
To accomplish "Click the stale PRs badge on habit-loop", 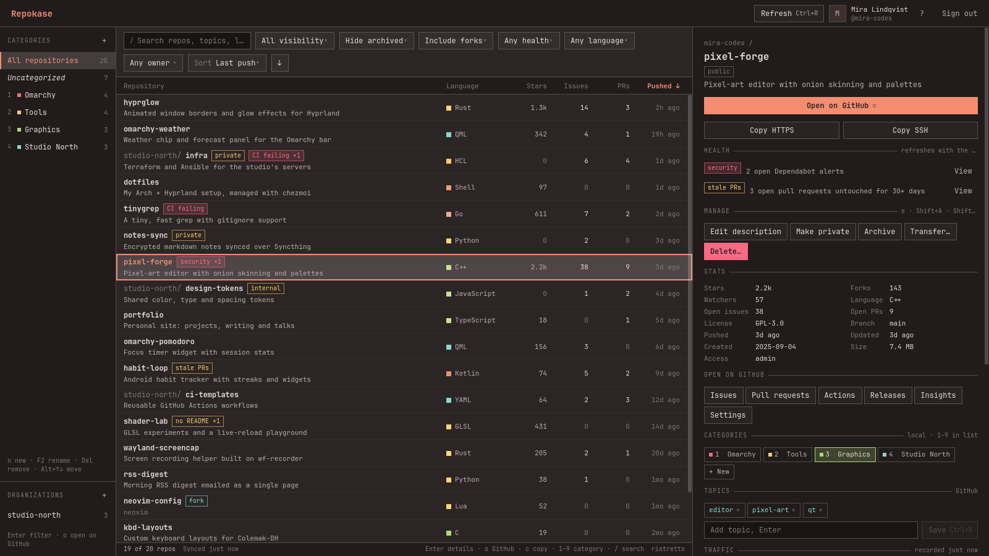I will (192, 368).
